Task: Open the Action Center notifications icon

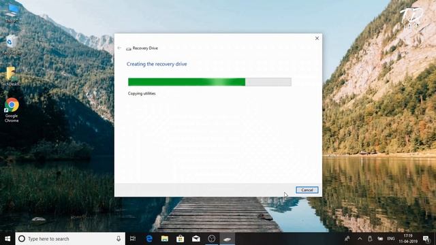Action: tap(426, 239)
